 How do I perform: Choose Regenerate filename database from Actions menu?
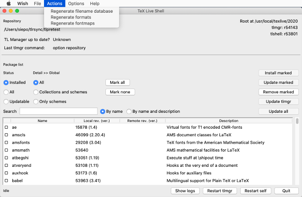(82, 11)
